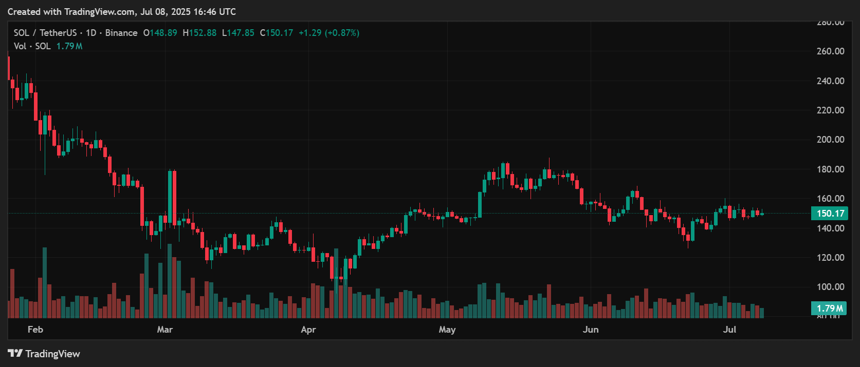Click the Mar label on time axis
The image size is (860, 367).
[x=164, y=330]
